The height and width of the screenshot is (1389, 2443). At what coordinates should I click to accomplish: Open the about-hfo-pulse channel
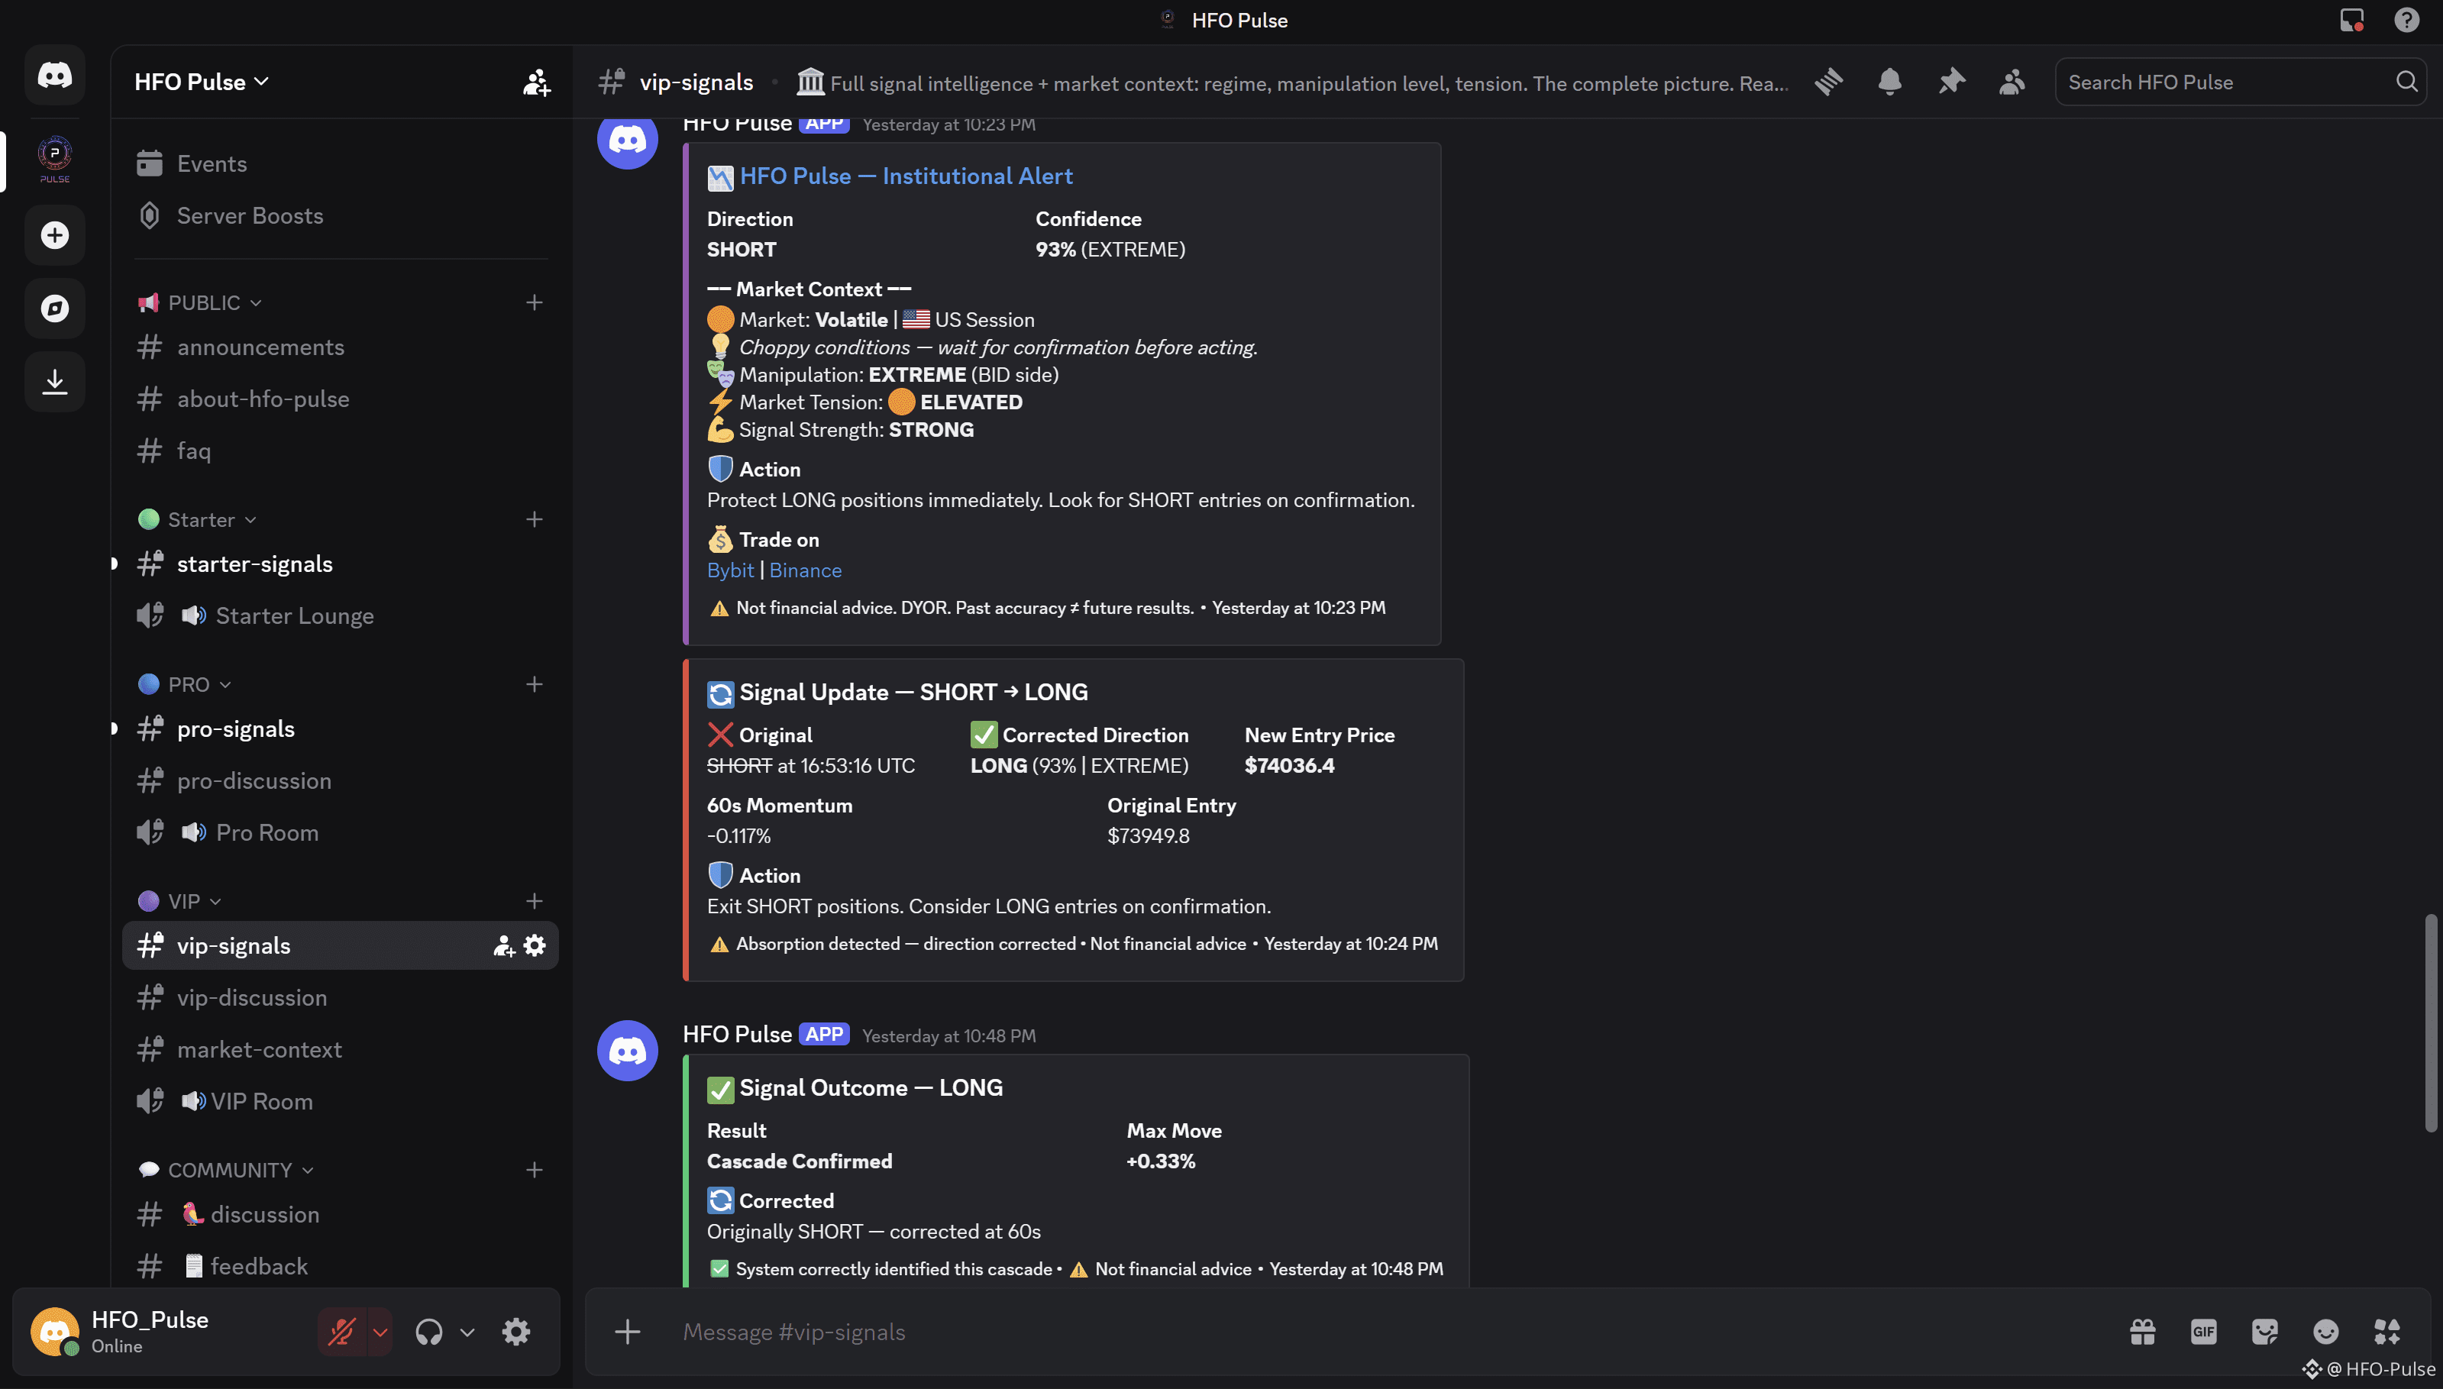pos(341,399)
